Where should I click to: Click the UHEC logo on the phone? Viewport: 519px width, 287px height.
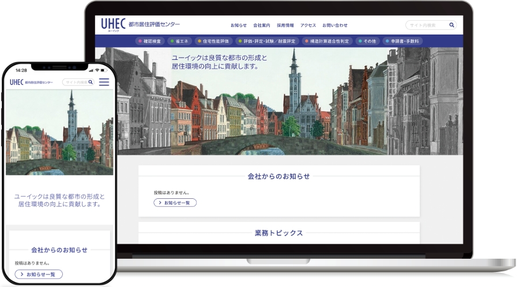(x=17, y=82)
